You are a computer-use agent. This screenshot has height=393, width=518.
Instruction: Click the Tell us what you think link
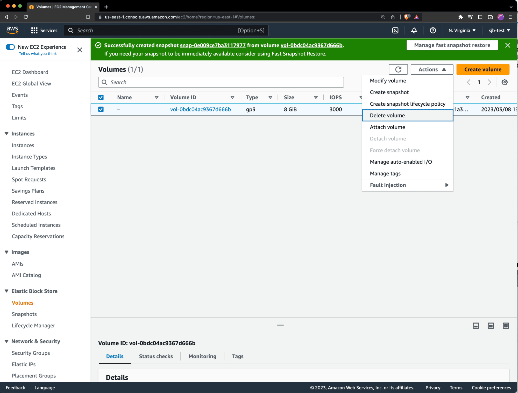click(38, 54)
